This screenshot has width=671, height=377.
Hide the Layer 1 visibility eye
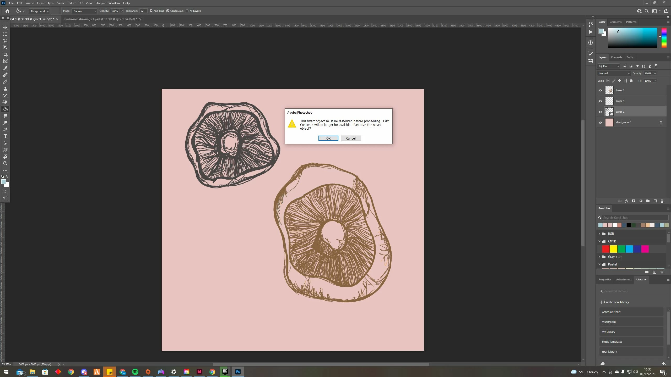pyautogui.click(x=600, y=90)
